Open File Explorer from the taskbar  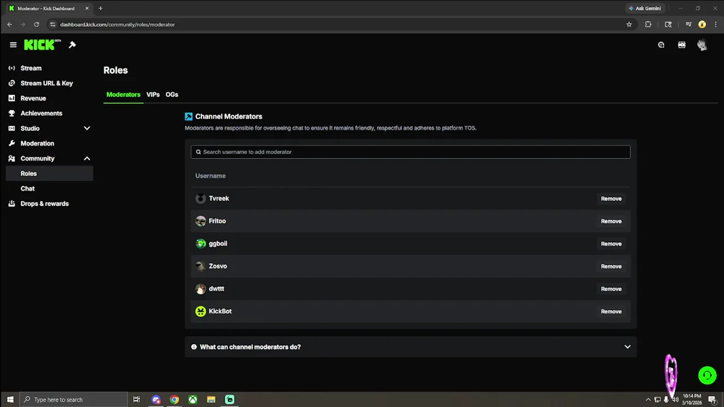pyautogui.click(x=211, y=400)
